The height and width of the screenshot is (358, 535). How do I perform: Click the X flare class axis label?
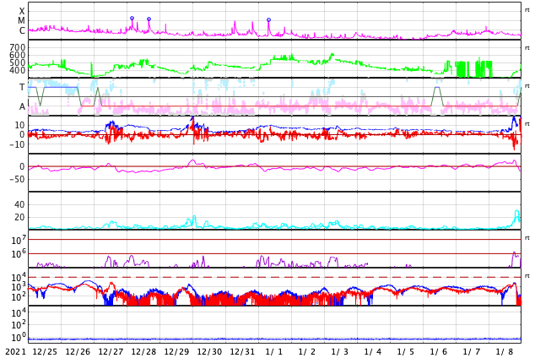22,11
